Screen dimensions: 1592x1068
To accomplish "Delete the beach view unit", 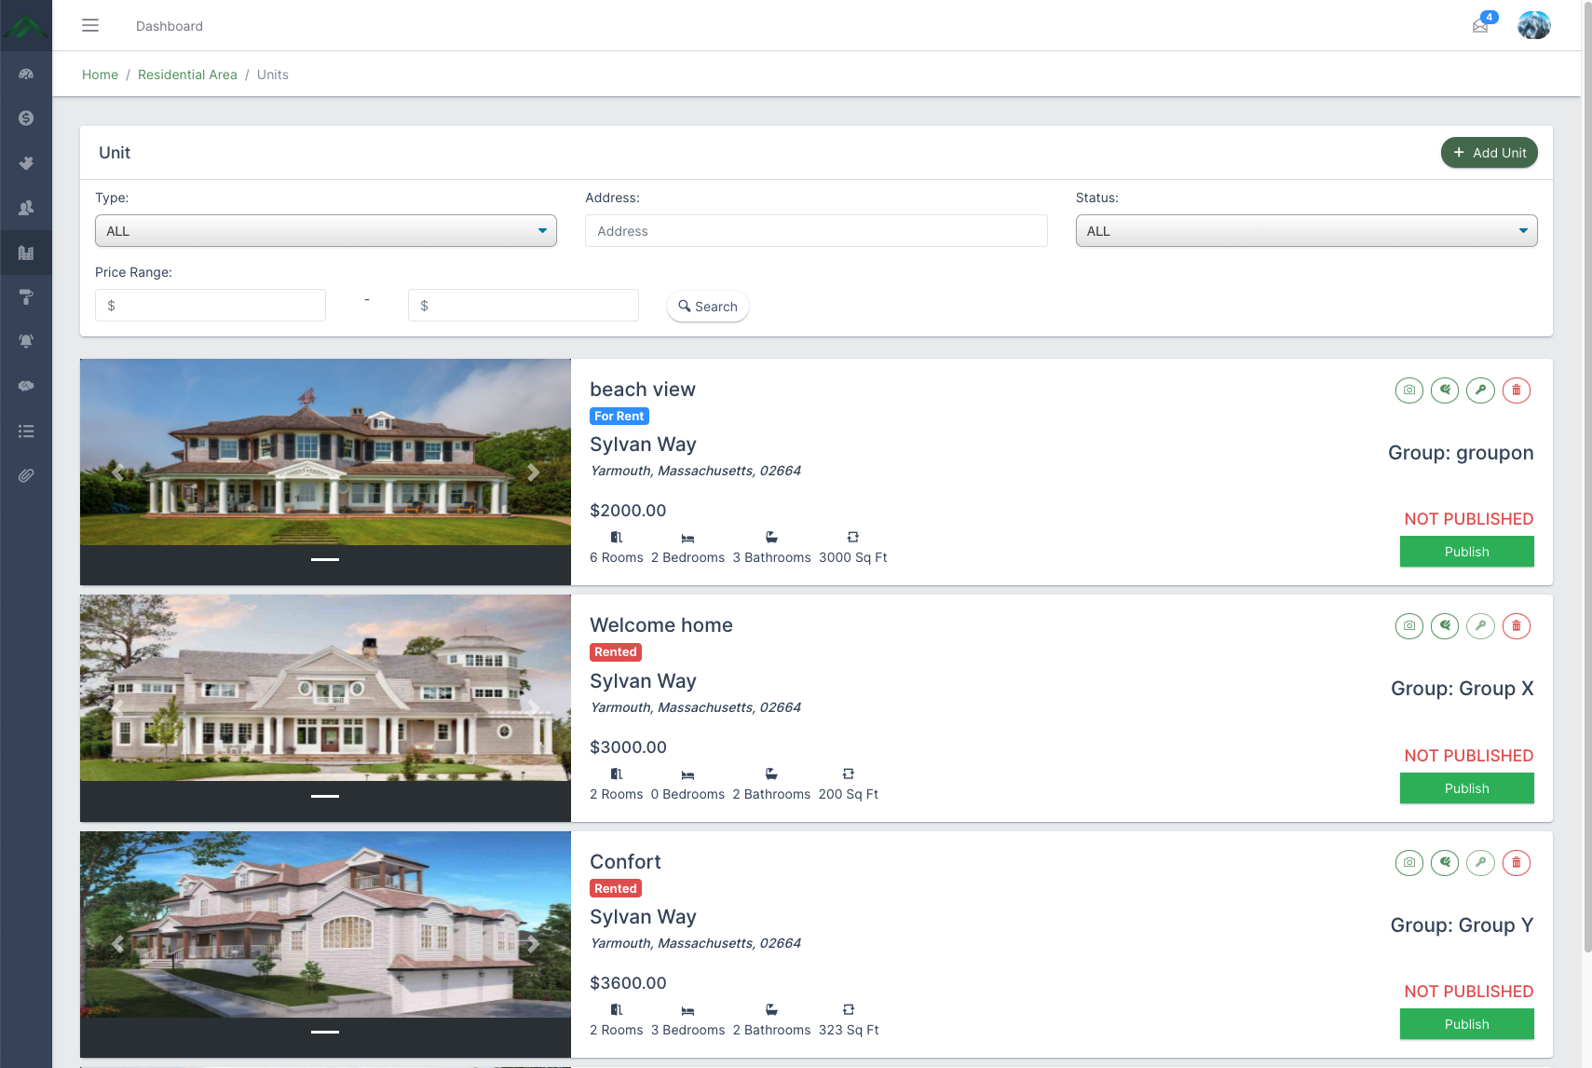I will [1516, 390].
